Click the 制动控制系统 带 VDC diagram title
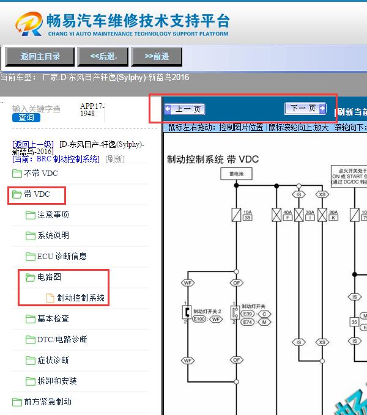 (x=213, y=160)
